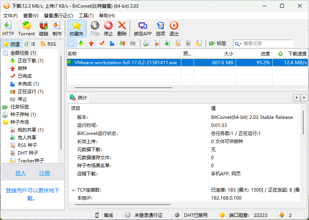Open the 帮助(H) menu
This screenshot has width=309, height=220.
107,15
